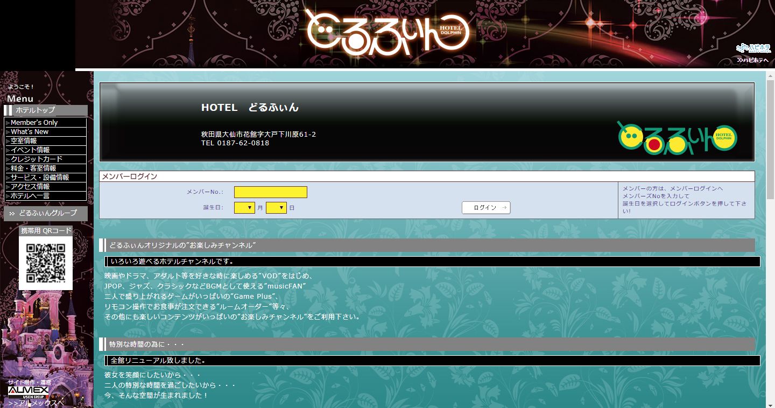Viewport: 775px width, 408px height.
Task: Click the scrollbar up arrow
Action: [x=771, y=75]
